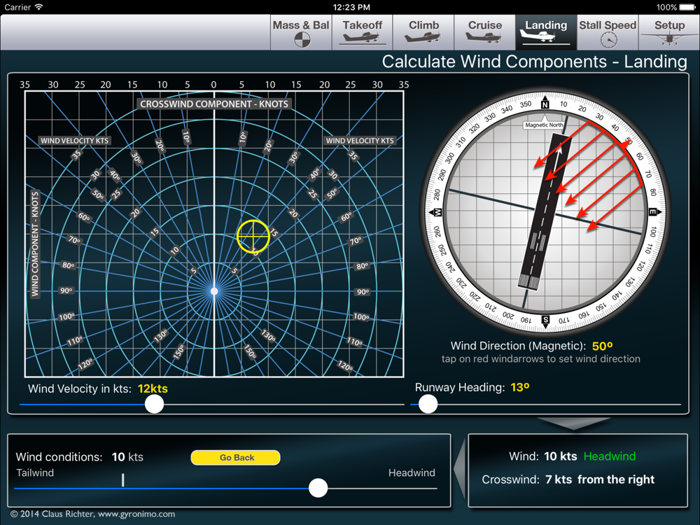Tap the E marker on compass
Image resolution: width=700 pixels, height=525 pixels.
point(654,212)
